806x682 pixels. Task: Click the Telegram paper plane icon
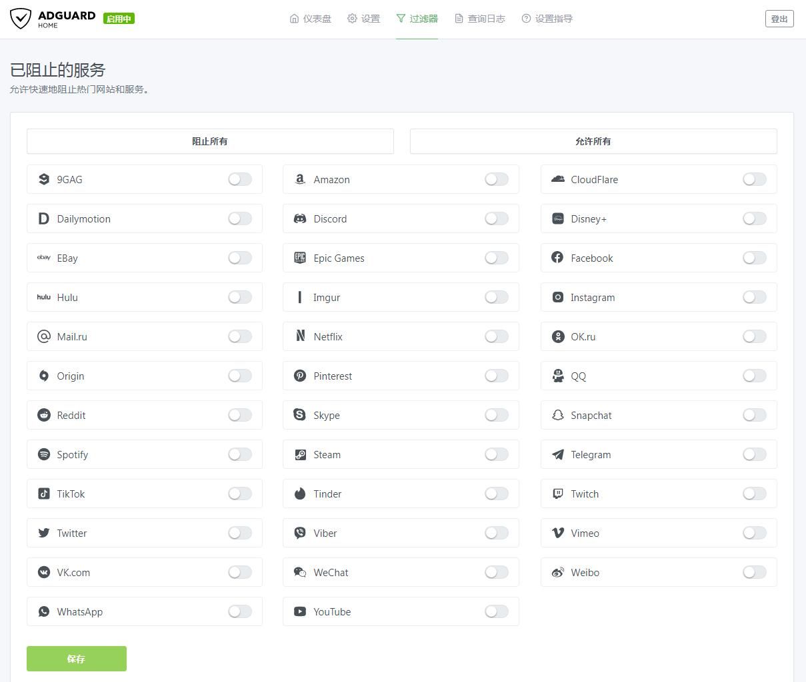tap(558, 454)
